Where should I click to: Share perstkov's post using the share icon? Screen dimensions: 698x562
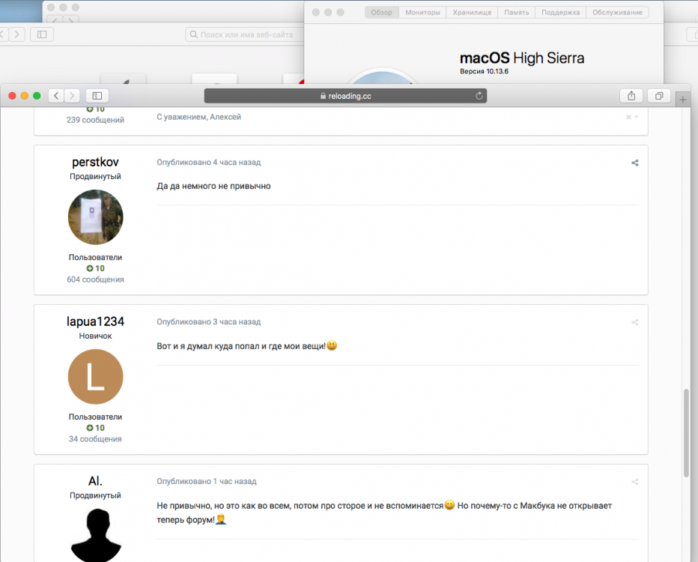634,162
